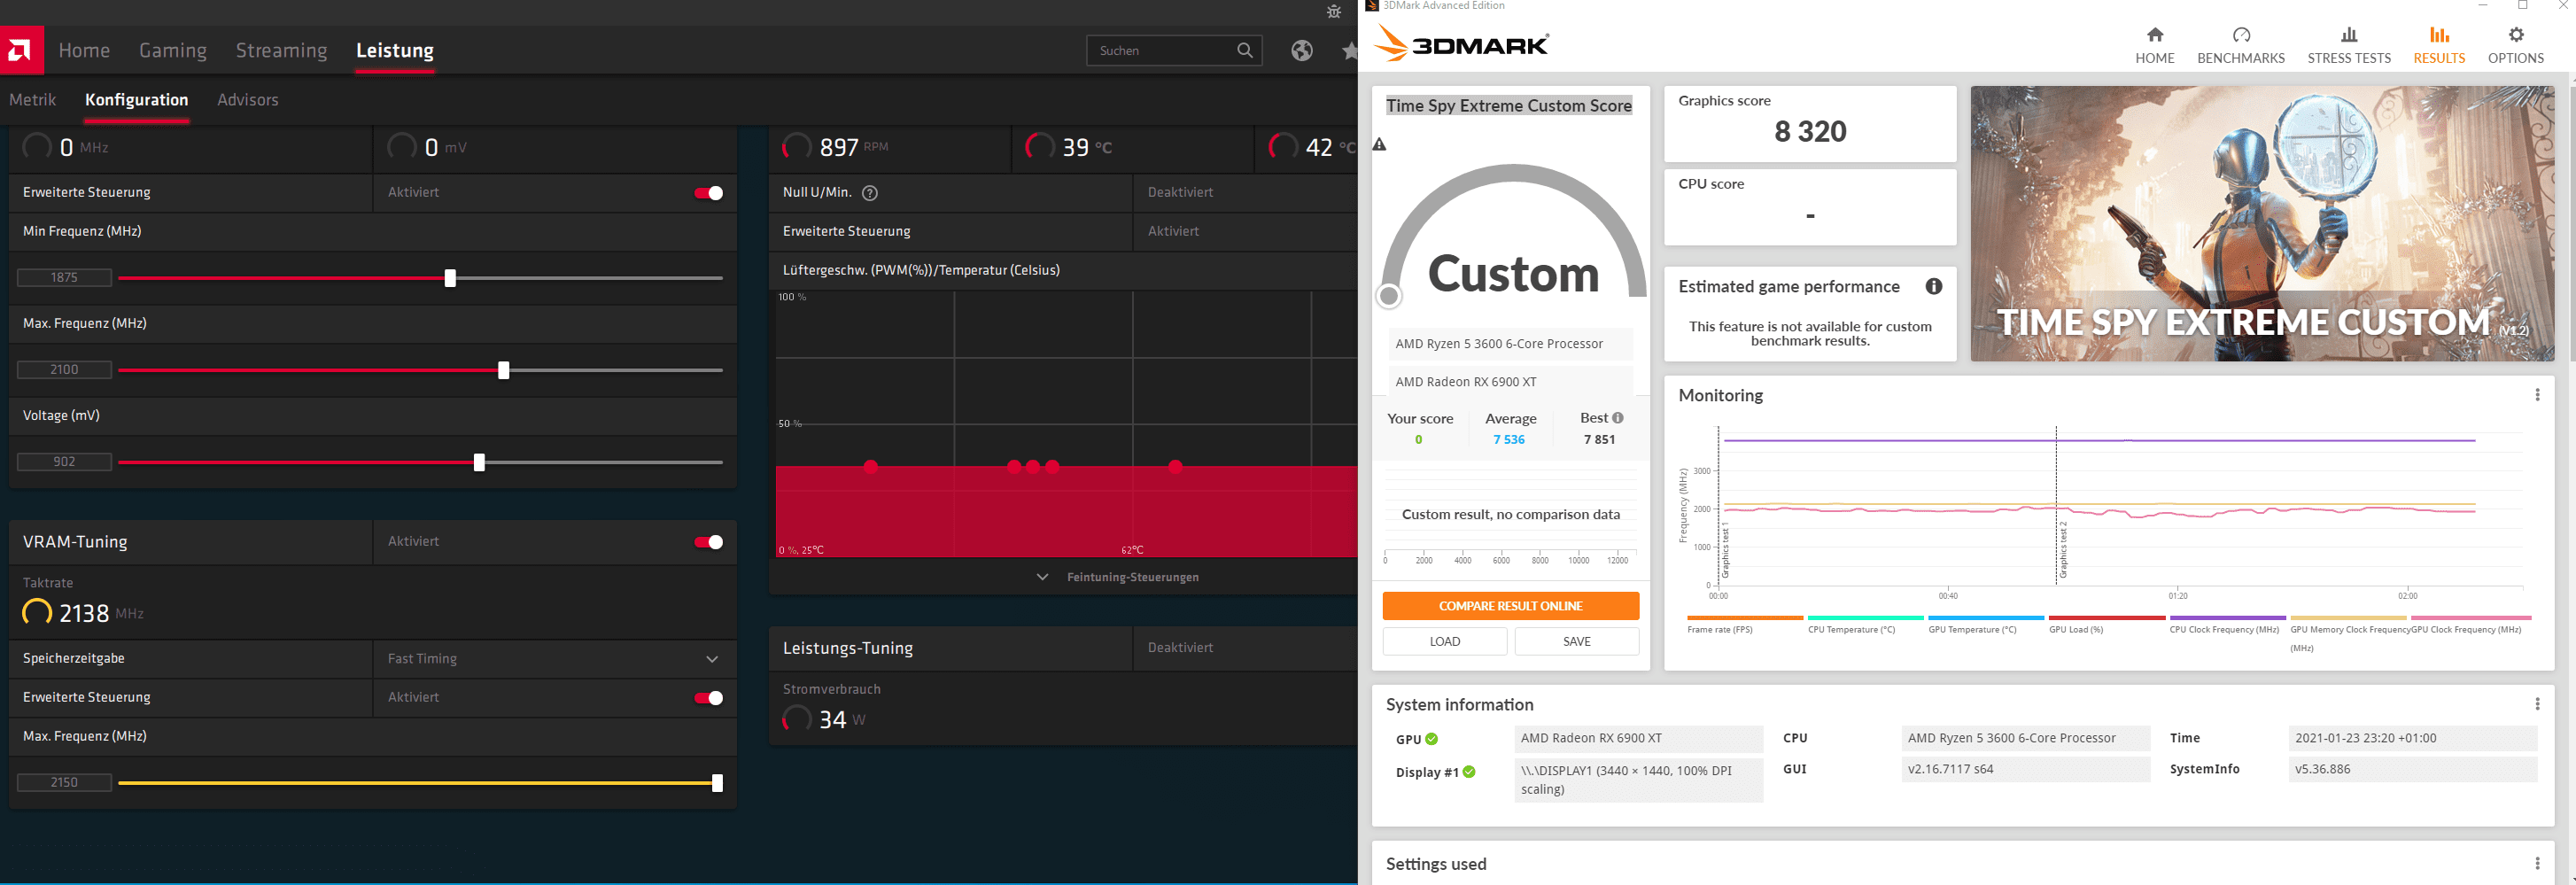The height and width of the screenshot is (885, 2576).
Task: Click the info icon next to Best score
Action: [x=1618, y=418]
